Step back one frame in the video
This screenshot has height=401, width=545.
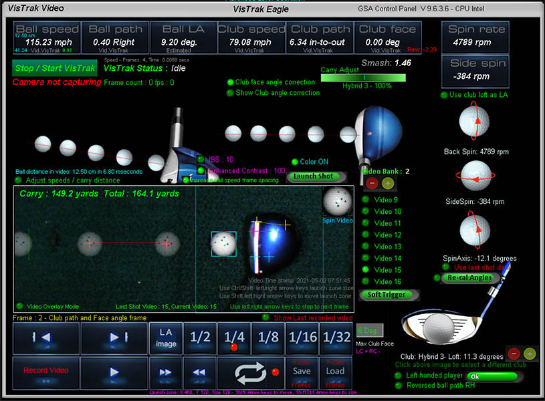coord(46,338)
